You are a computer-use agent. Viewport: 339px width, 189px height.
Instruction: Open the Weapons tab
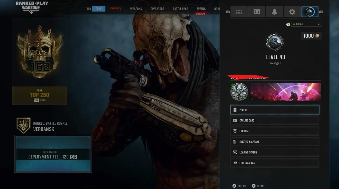point(136,9)
